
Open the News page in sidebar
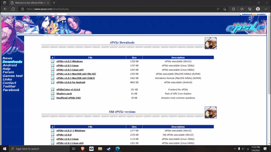point(7,58)
